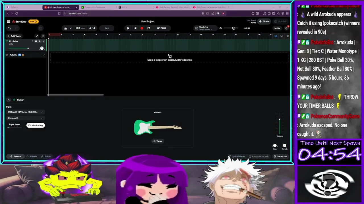The height and width of the screenshot is (204, 364).
Task: Invite collaborators with the Invite button
Action: click(277, 28)
